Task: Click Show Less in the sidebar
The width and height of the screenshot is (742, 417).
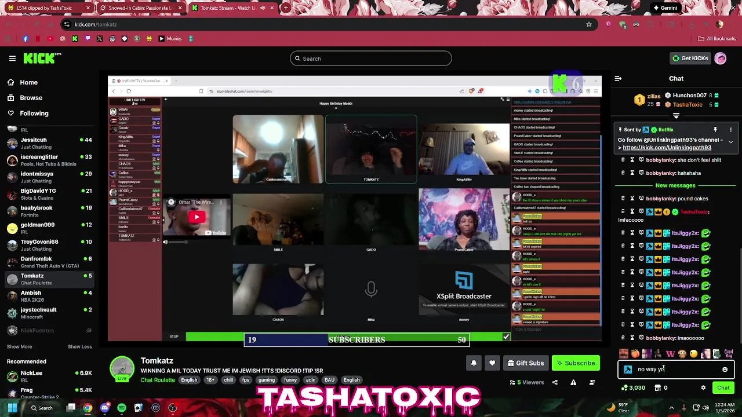Action: click(80, 346)
